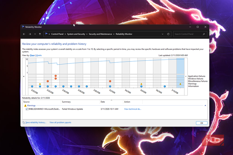Expand the chevron after Control Panel breadcrumb
Image resolution: width=233 pixels, height=155 pixels.
[65, 34]
